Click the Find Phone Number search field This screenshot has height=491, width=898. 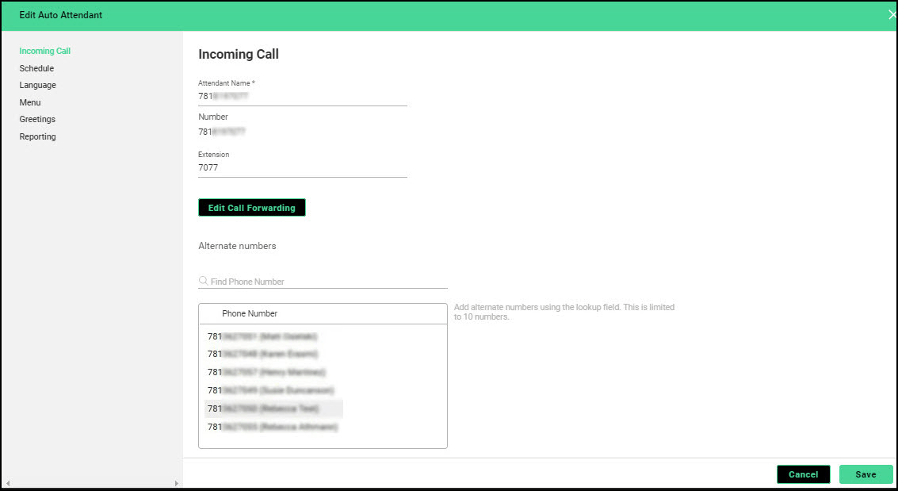point(325,282)
